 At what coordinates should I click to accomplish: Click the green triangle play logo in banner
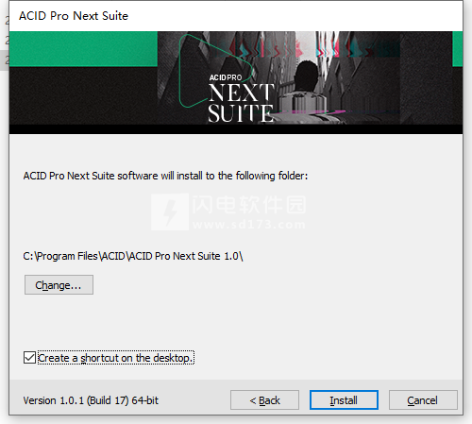(215, 71)
